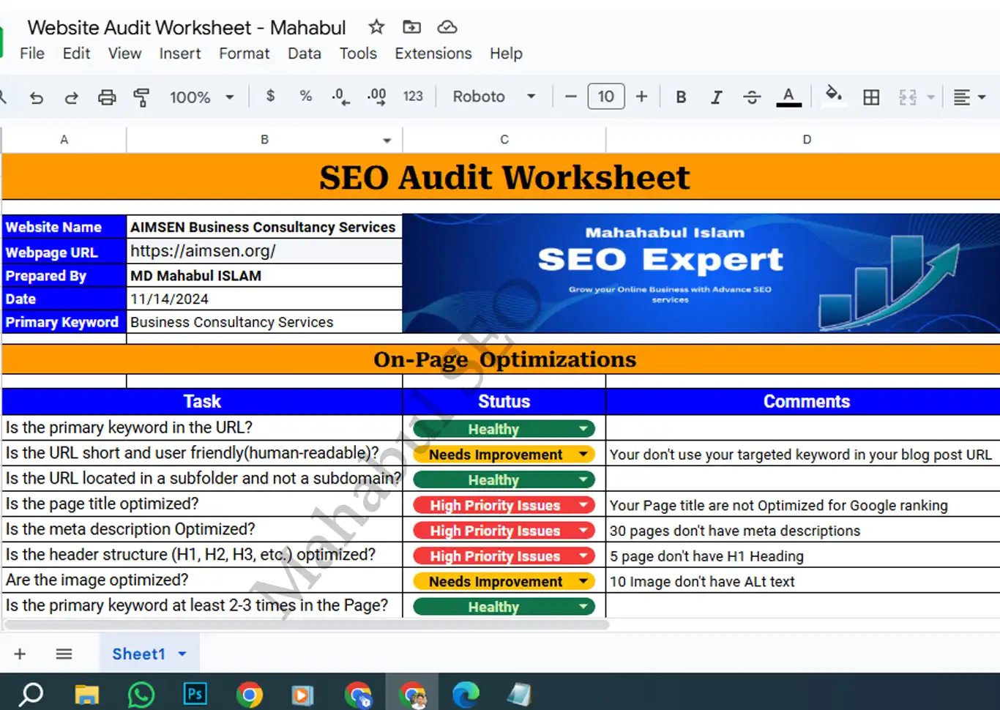Open the 123 number format menu
This screenshot has width=1000, height=710.
pyautogui.click(x=413, y=96)
